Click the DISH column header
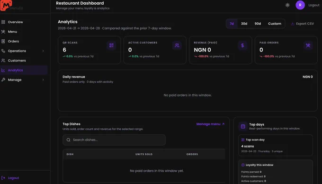Screen dimensions: 322x184 pos(70,154)
